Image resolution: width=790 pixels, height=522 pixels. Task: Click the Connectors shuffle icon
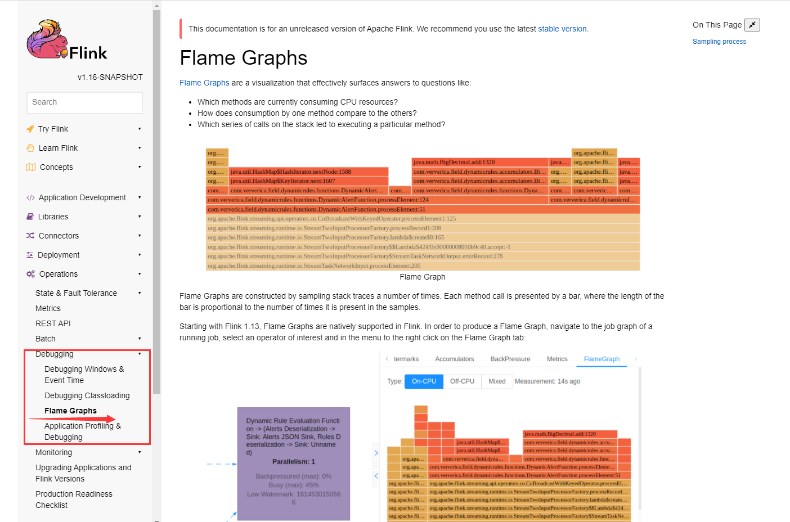click(x=30, y=236)
